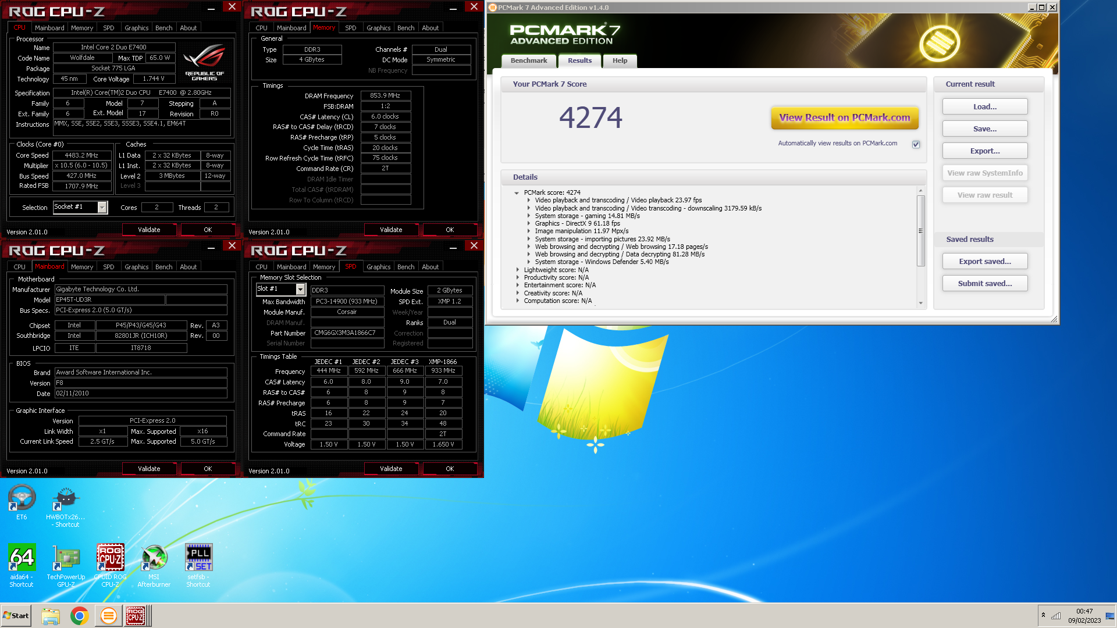Viewport: 1117px width, 628px height.
Task: Open Mainboard tab in CPU-Z CPU window
Action: click(x=49, y=28)
